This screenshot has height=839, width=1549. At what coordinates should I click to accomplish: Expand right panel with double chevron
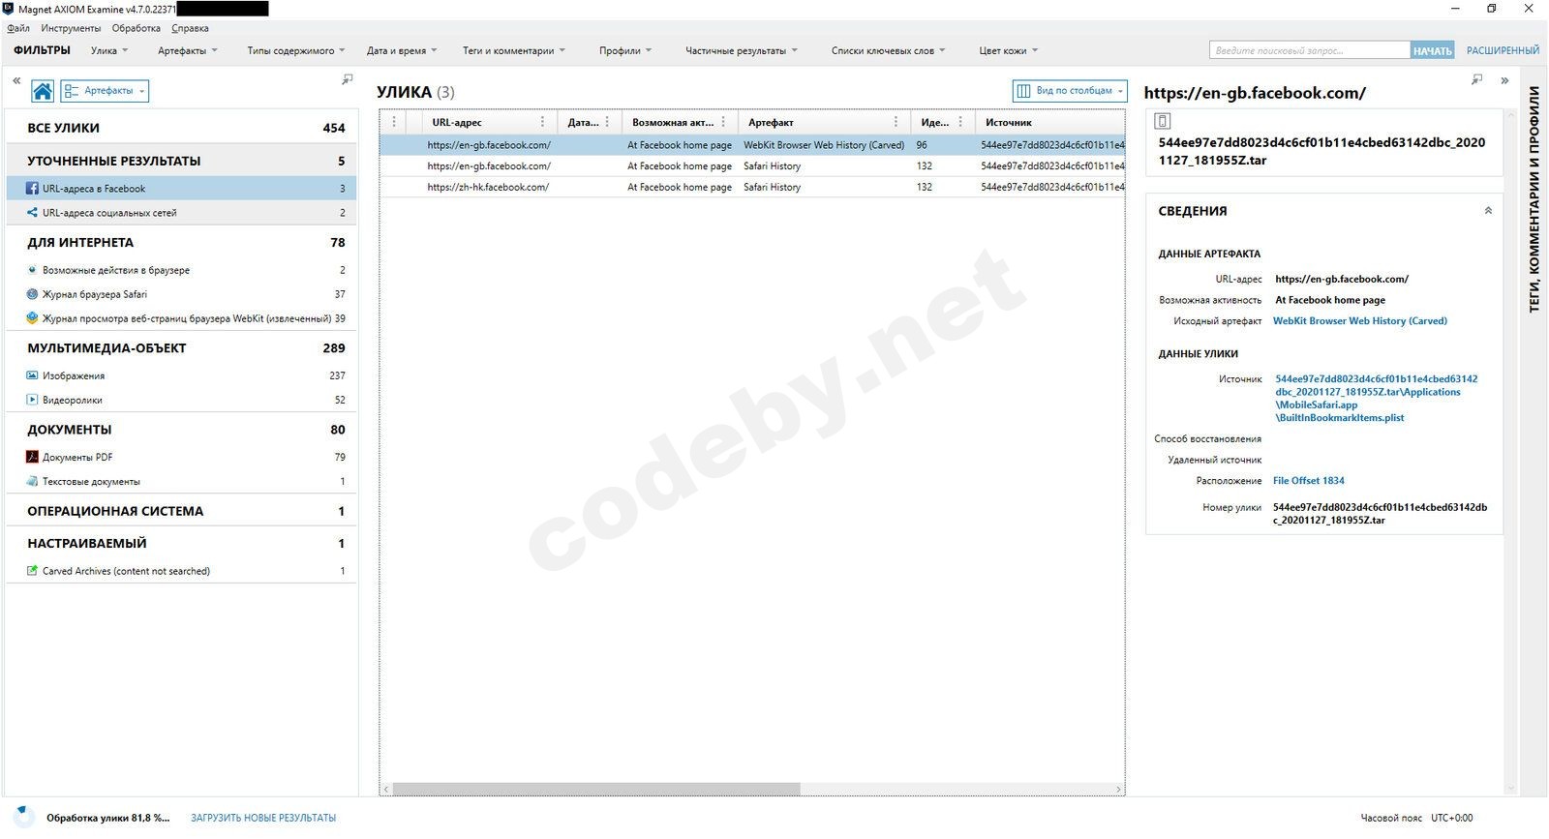pyautogui.click(x=1504, y=80)
